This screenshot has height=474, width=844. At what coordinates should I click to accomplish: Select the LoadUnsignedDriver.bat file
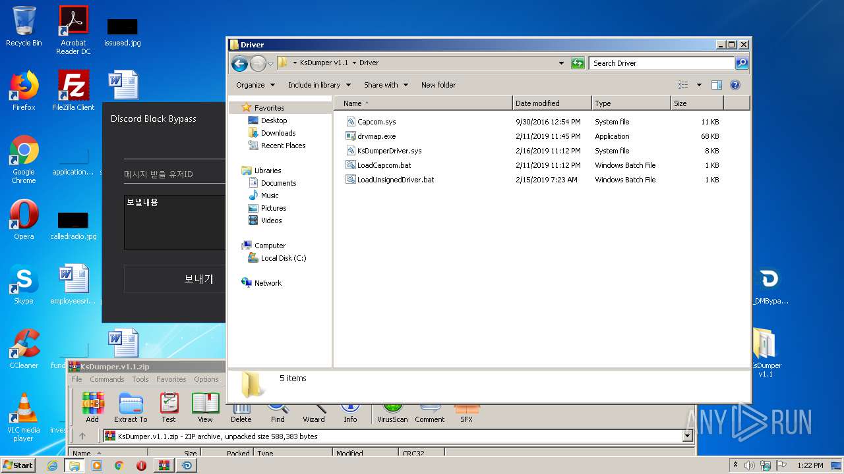(x=396, y=180)
